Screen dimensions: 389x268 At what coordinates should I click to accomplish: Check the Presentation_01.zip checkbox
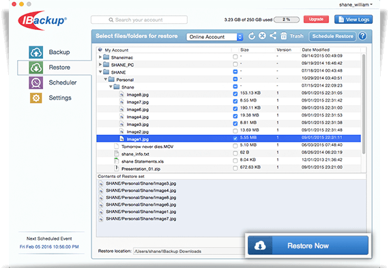point(235,168)
